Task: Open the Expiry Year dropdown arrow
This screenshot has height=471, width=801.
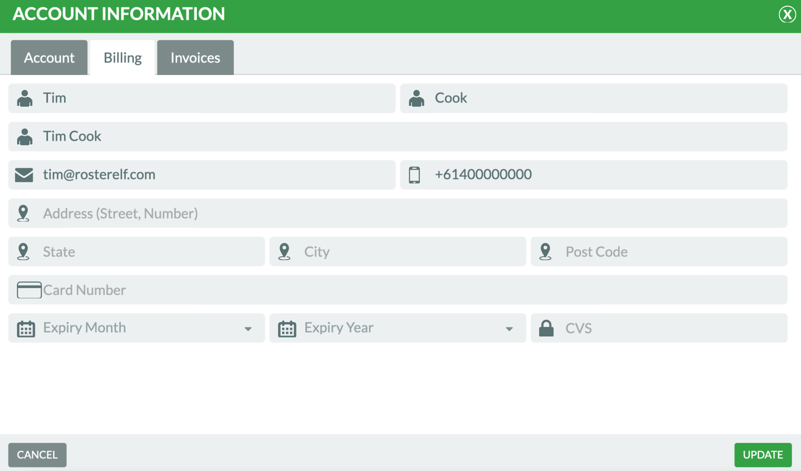Action: [509, 329]
